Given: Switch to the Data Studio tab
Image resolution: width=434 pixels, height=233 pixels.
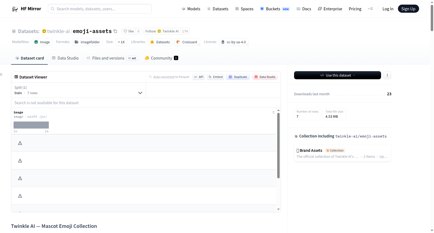Looking at the screenshot, I should point(65,58).
